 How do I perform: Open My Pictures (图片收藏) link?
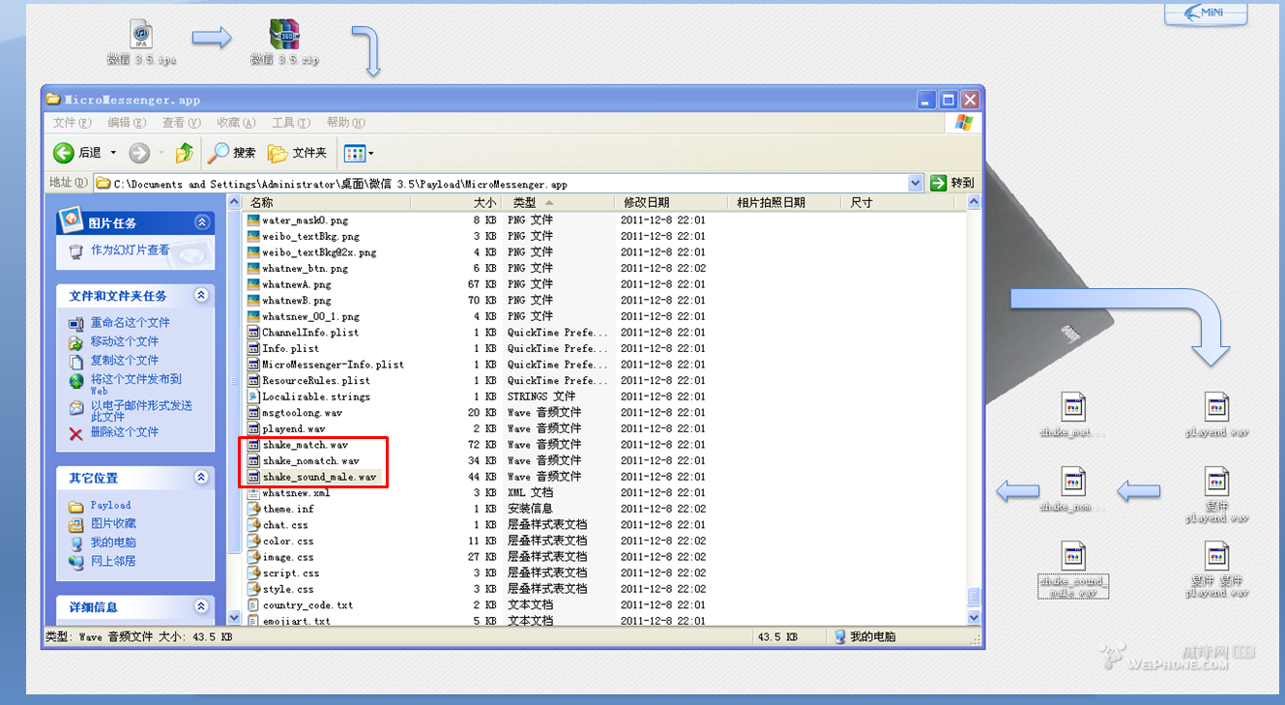pyautogui.click(x=113, y=524)
